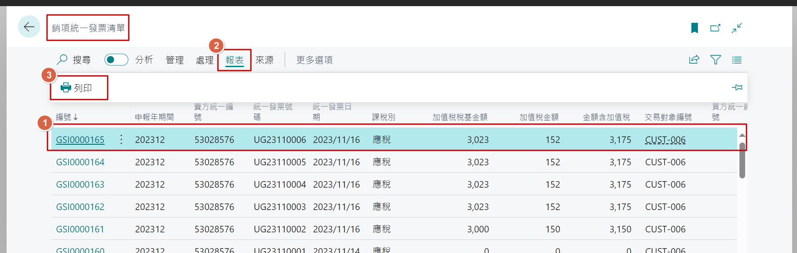Click the 搜尋 magnifier search icon
Image resolution: width=797 pixels, height=253 pixels.
coord(62,59)
